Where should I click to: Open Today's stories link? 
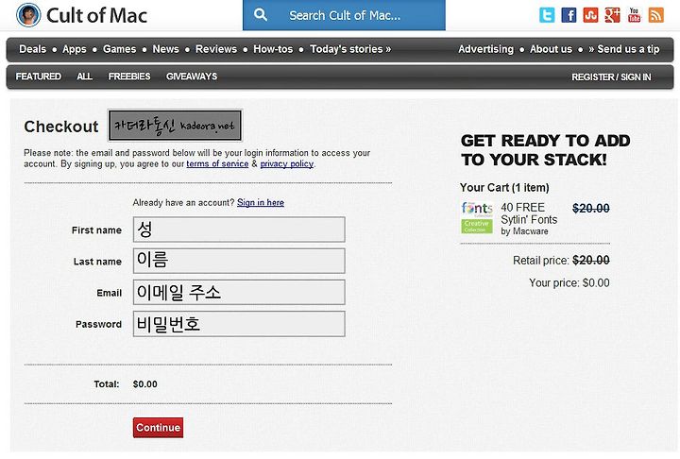click(x=350, y=49)
